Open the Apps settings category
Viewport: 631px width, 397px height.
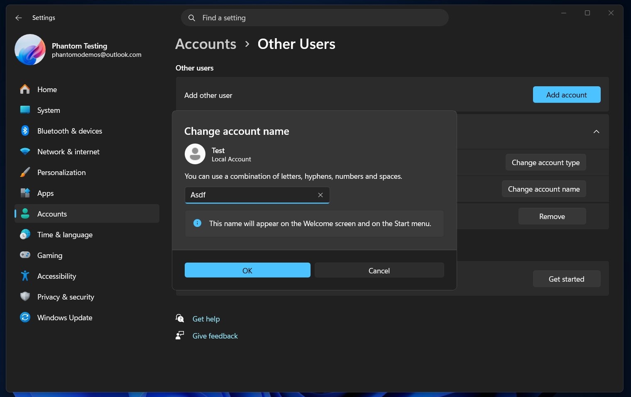pyautogui.click(x=45, y=193)
